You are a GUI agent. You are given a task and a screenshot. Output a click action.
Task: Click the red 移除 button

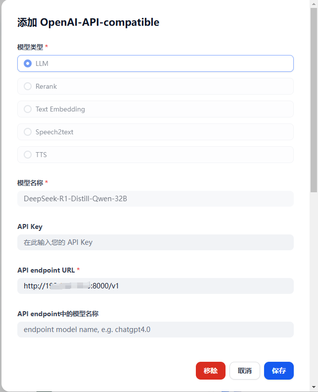click(x=211, y=371)
